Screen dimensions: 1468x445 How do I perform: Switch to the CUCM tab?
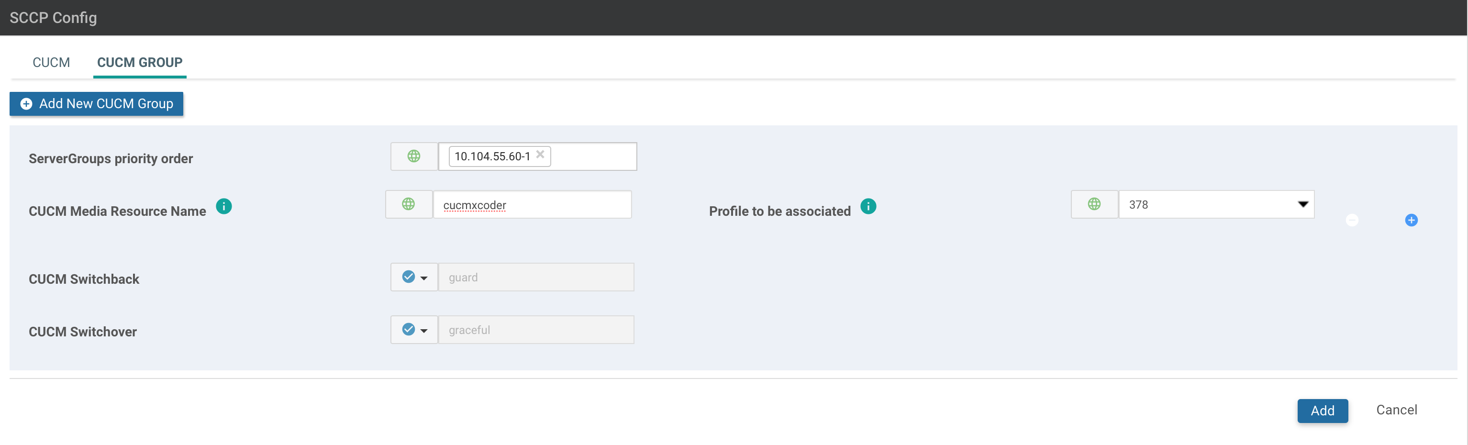[x=51, y=63]
